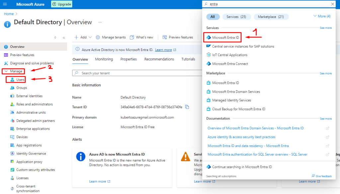Image resolution: width=340 pixels, height=194 pixels.
Task: Click the Search your tenant field
Action: (x=137, y=73)
